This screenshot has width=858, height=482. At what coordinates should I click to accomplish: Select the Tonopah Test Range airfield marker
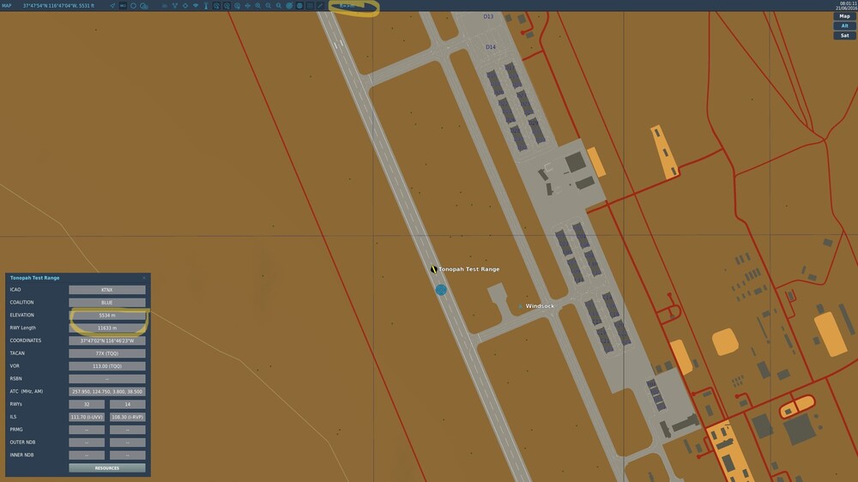point(433,269)
